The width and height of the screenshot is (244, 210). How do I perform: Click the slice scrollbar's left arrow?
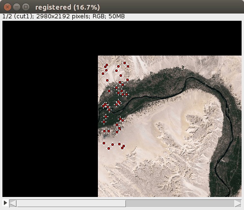click(x=13, y=204)
